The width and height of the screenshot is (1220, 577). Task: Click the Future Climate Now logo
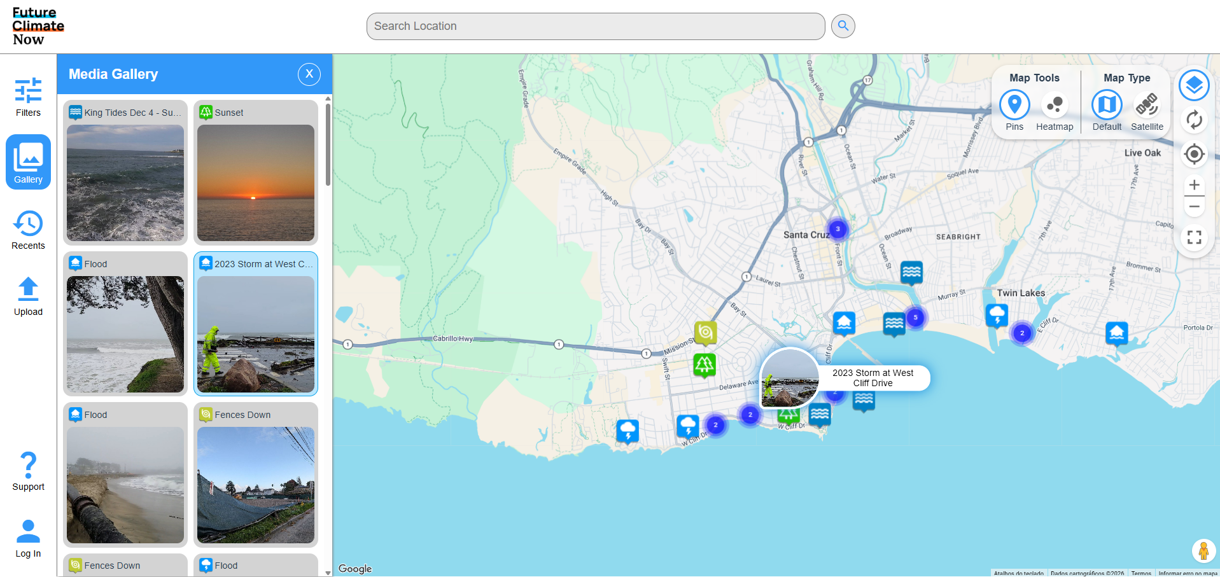tap(38, 26)
